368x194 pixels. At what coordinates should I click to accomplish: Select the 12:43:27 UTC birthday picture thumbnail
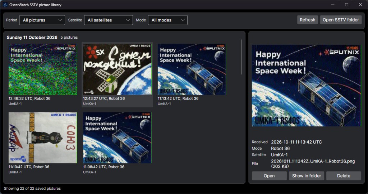click(x=117, y=69)
